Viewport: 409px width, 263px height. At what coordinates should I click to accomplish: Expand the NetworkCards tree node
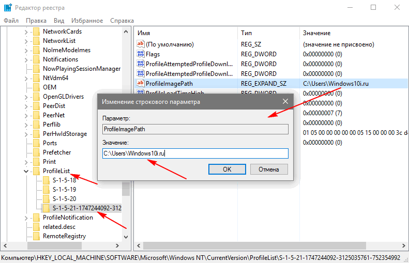click(26, 32)
